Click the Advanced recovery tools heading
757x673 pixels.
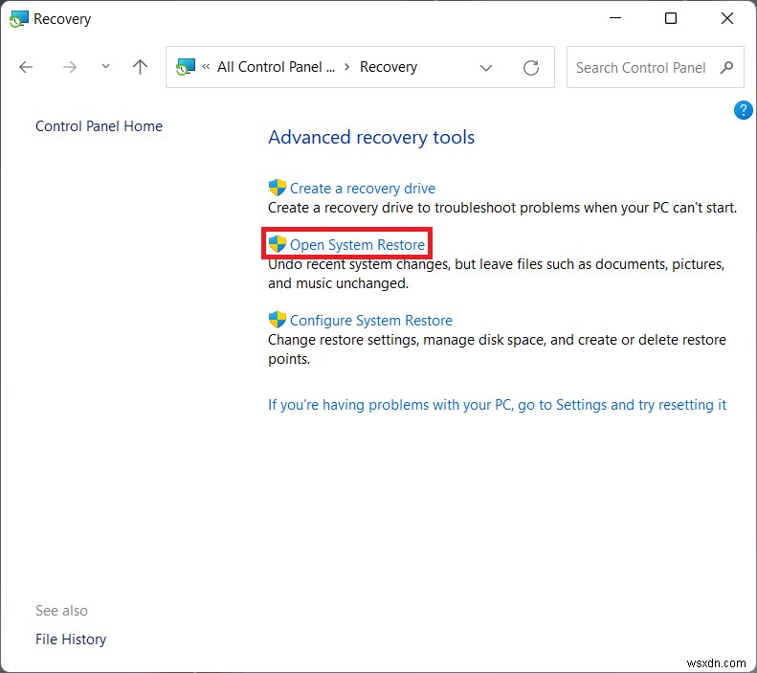[371, 138]
